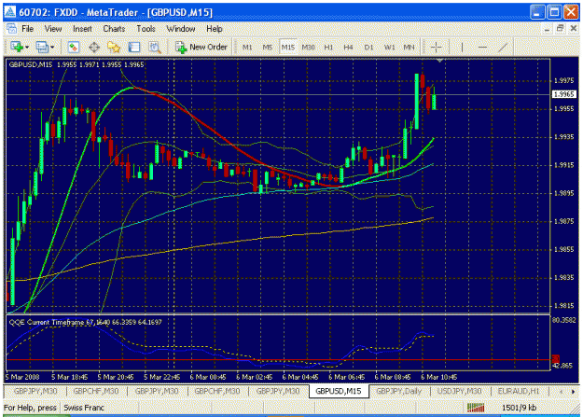Click the 1.9975 price scale label
Viewport: 583px width, 417px height.
click(x=563, y=80)
